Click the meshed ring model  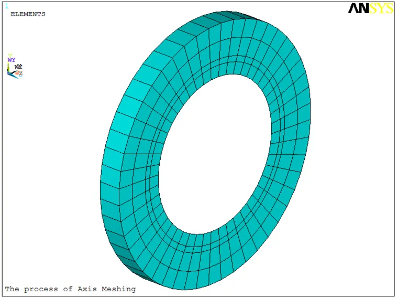pyautogui.click(x=205, y=150)
